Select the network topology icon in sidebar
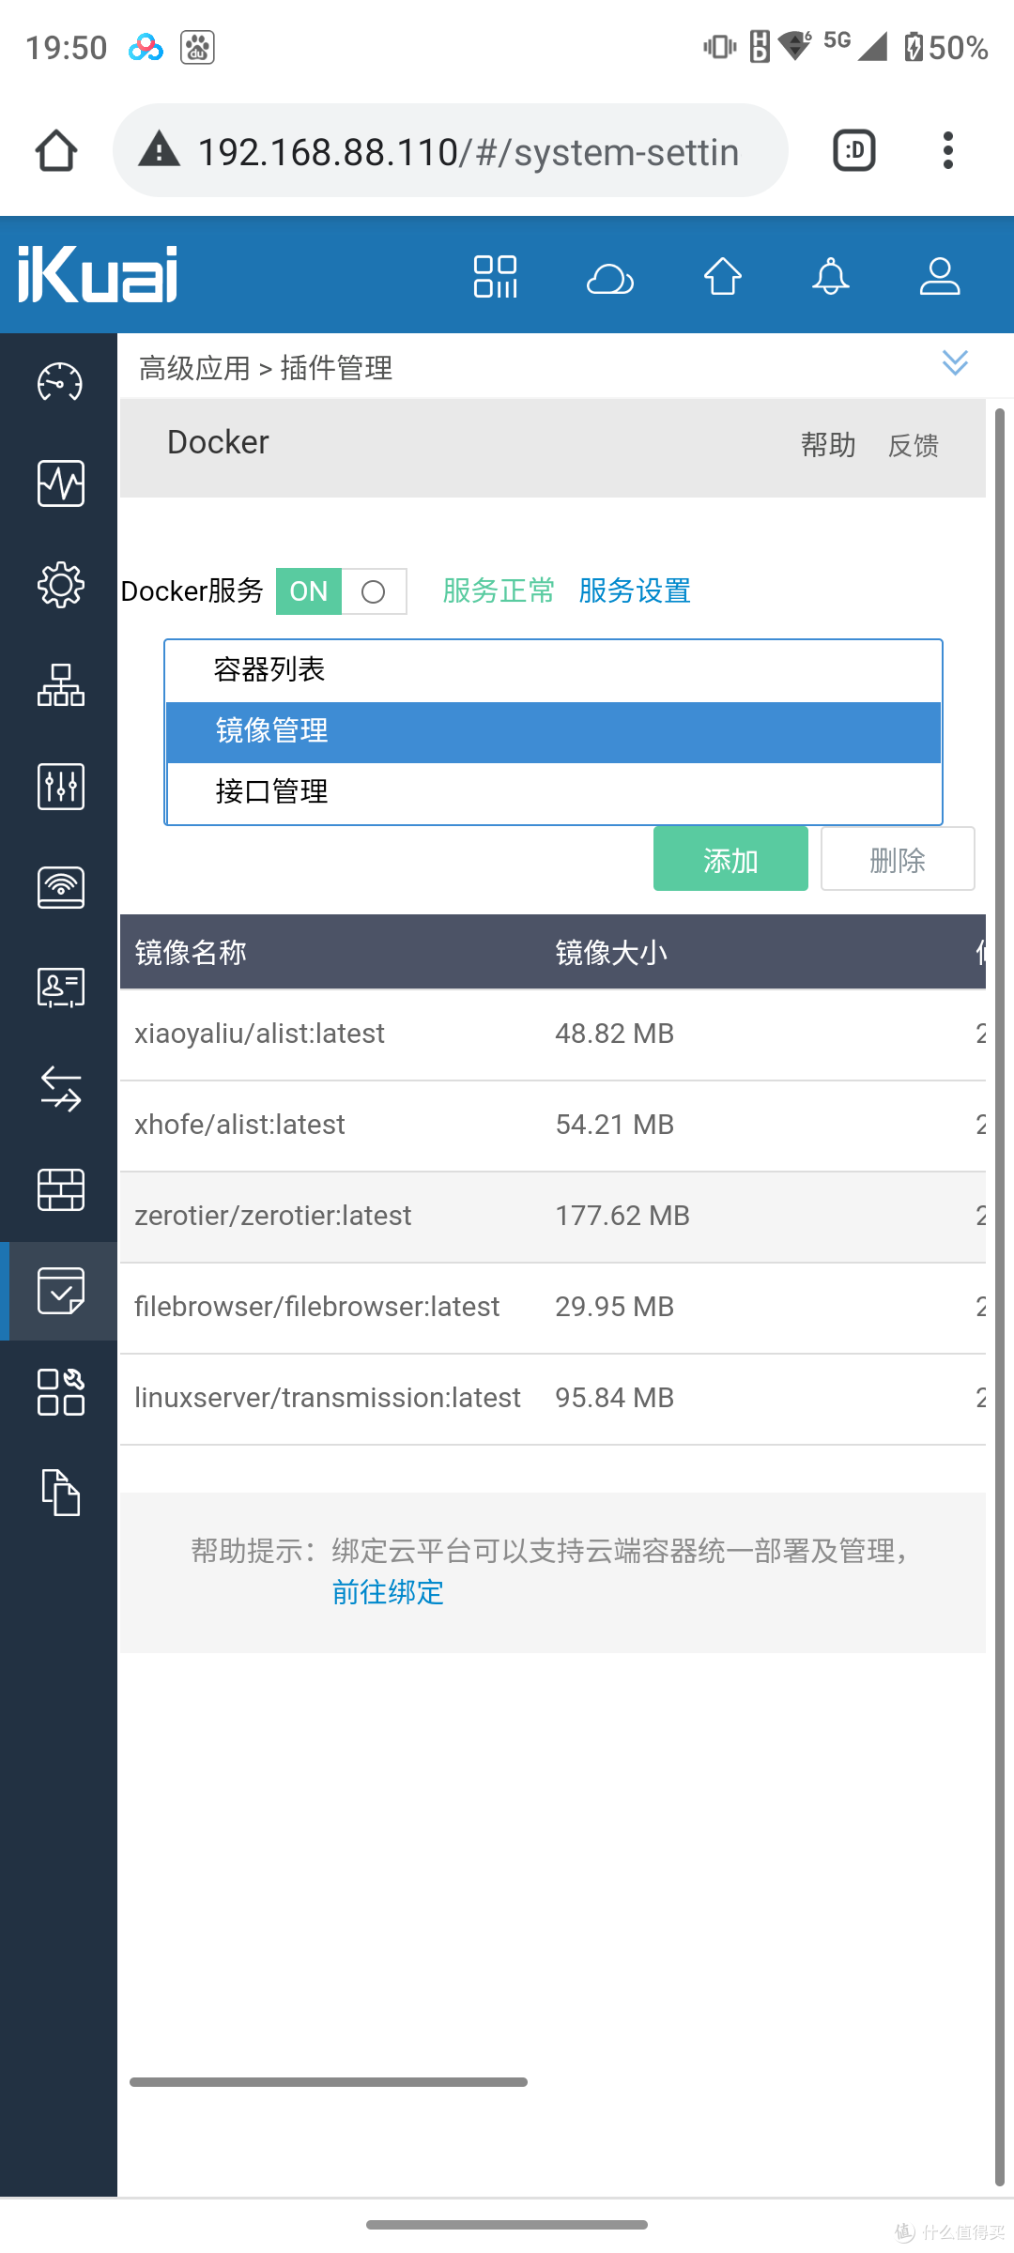 59,685
